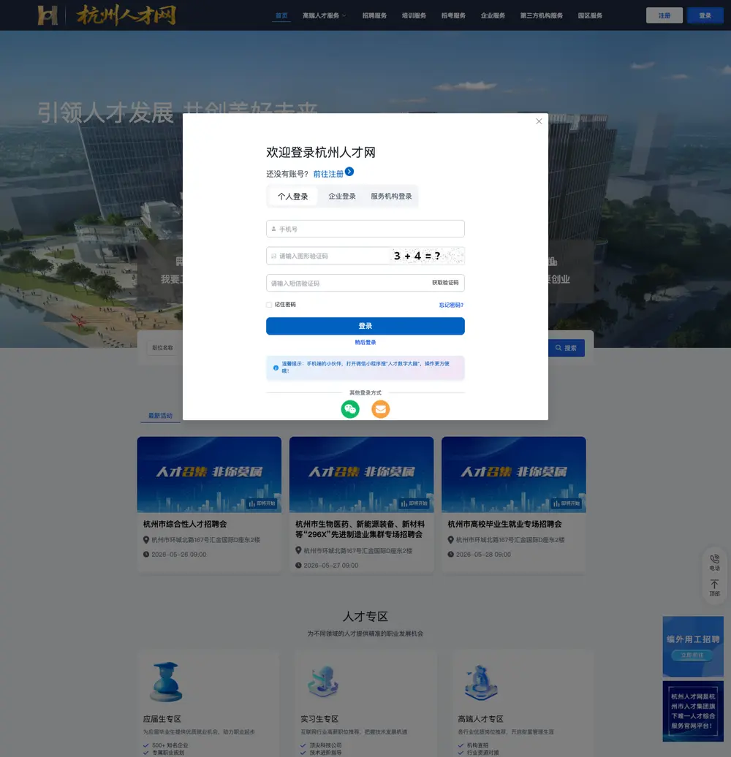This screenshot has width=731, height=757.
Task: Click the 实习生专区 heading
Action: click(x=319, y=719)
